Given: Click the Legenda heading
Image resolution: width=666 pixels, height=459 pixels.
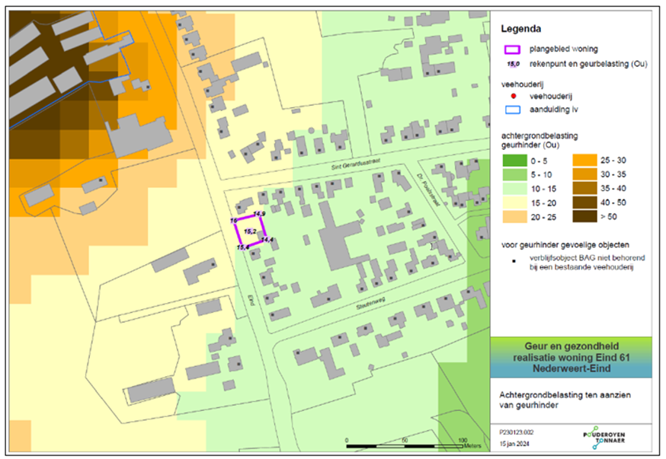Looking at the screenshot, I should (520, 29).
